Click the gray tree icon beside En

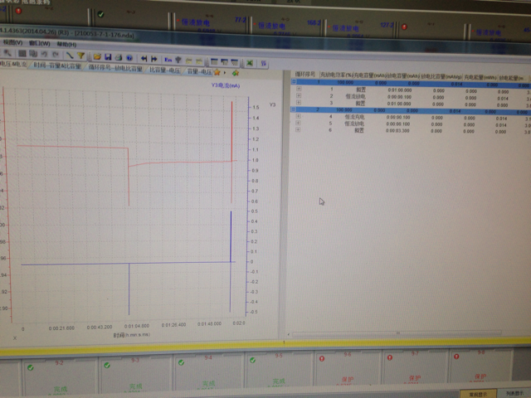pos(178,61)
